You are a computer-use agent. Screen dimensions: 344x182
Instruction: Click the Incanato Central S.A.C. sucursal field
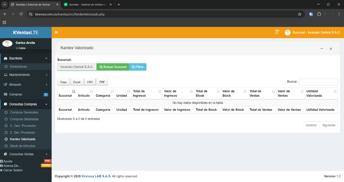click(77, 67)
